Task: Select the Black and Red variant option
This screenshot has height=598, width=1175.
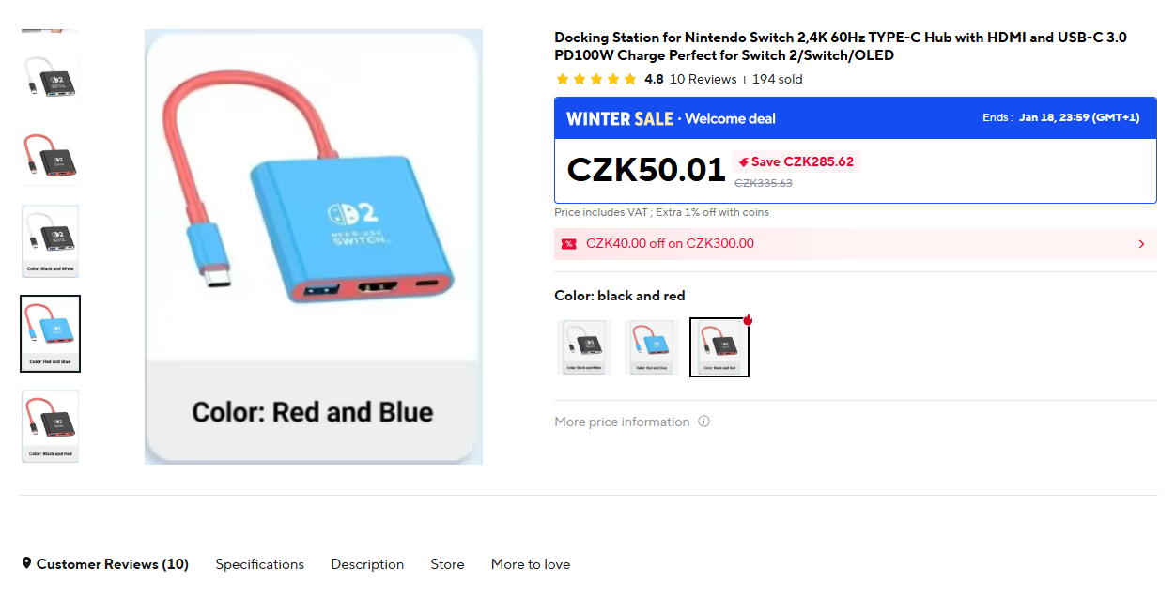Action: coord(719,346)
